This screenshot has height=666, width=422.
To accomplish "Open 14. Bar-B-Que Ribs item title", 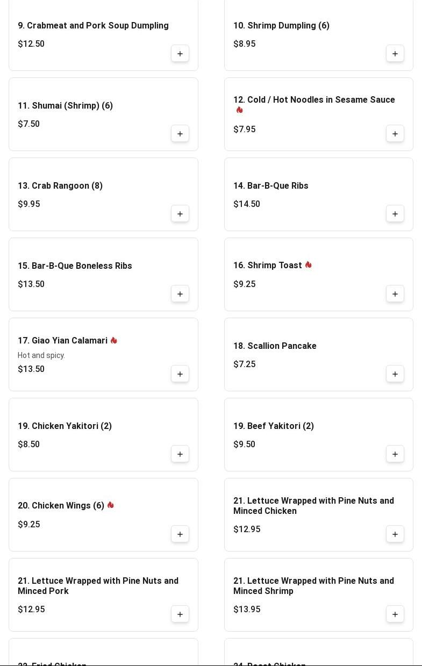I will point(271,186).
